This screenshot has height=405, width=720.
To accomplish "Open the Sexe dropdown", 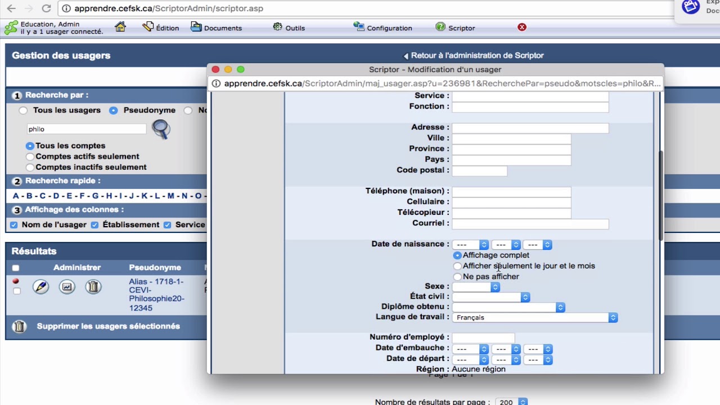I will pyautogui.click(x=476, y=287).
